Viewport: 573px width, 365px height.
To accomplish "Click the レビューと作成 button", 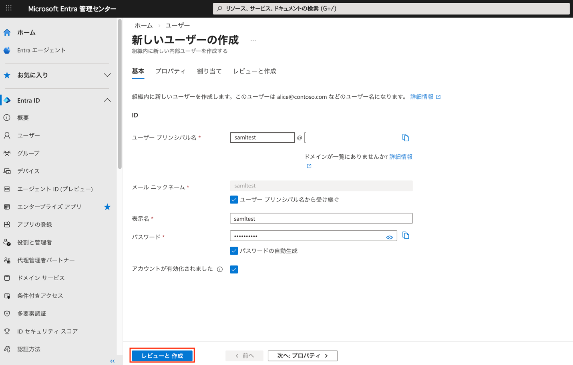I will pyautogui.click(x=162, y=355).
